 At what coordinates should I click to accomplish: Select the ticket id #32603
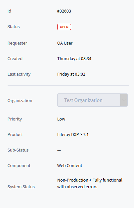[x=64, y=11]
